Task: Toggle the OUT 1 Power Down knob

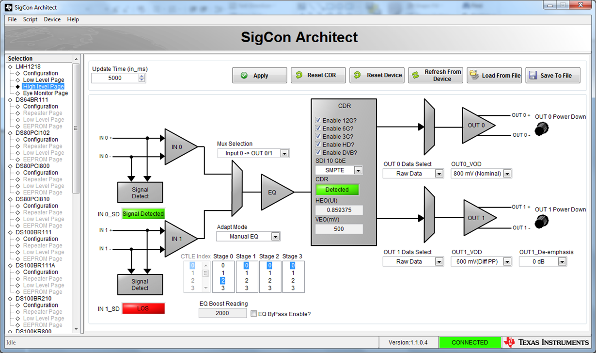Action: coord(542,222)
